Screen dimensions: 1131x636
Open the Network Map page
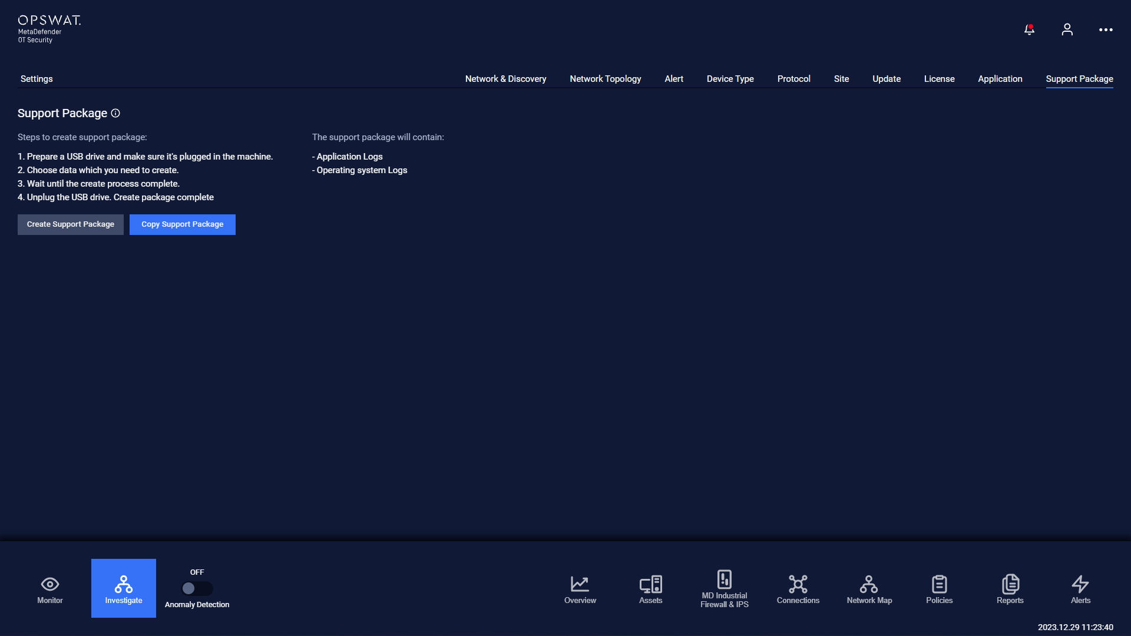click(869, 589)
